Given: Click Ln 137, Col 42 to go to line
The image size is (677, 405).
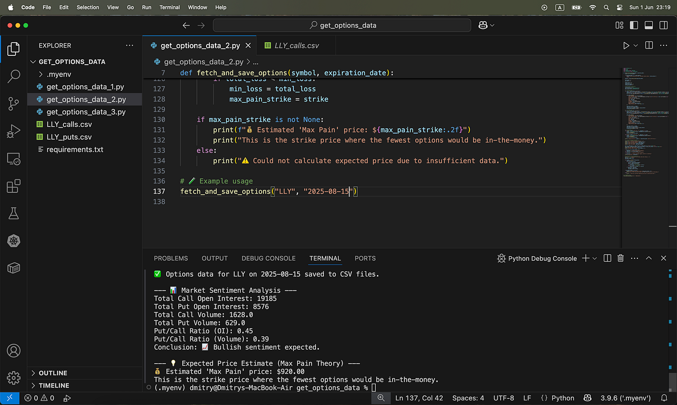Looking at the screenshot, I should pos(419,398).
